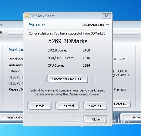Click the Resolution label in Settings panel
The image size is (141, 136).
[x=16, y=59]
